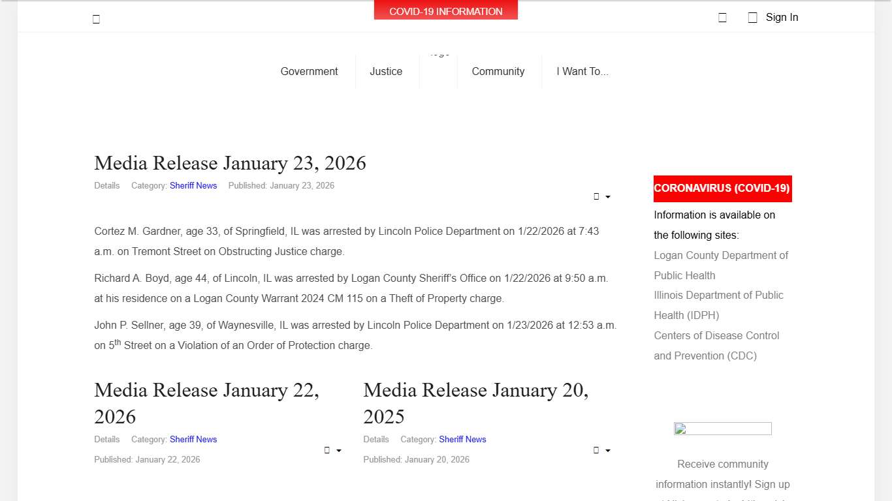This screenshot has height=501, width=892.
Task: Open the COVID-19 INFORMATION banner
Action: (x=445, y=11)
